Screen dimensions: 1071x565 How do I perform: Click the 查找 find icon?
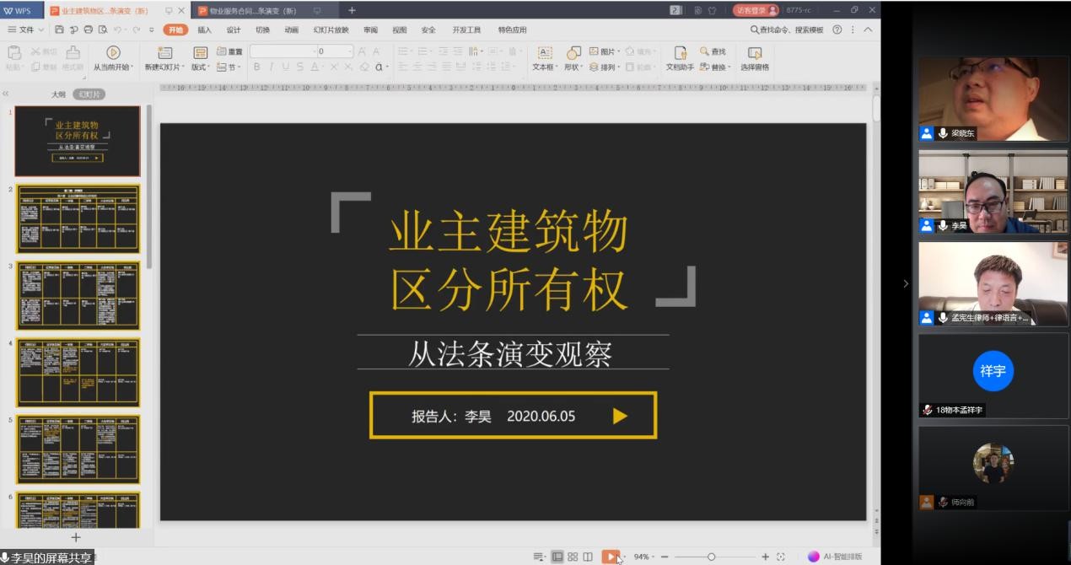[x=713, y=51]
